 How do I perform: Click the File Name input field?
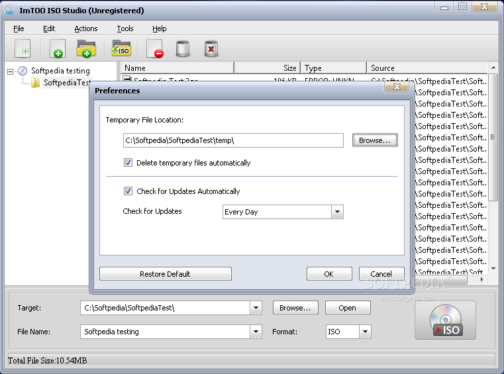pos(165,332)
